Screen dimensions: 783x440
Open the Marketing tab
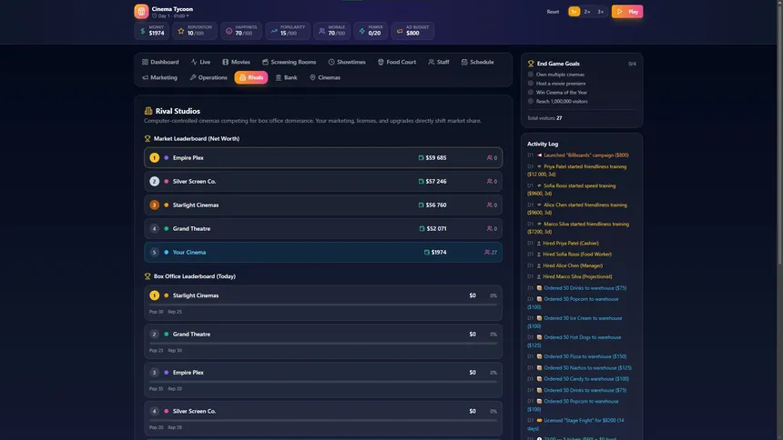click(x=160, y=77)
